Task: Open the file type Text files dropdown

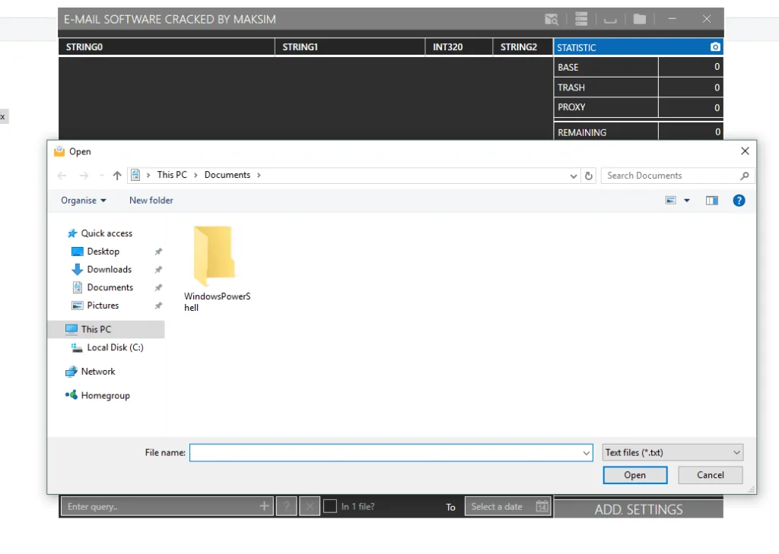Action: (x=672, y=453)
